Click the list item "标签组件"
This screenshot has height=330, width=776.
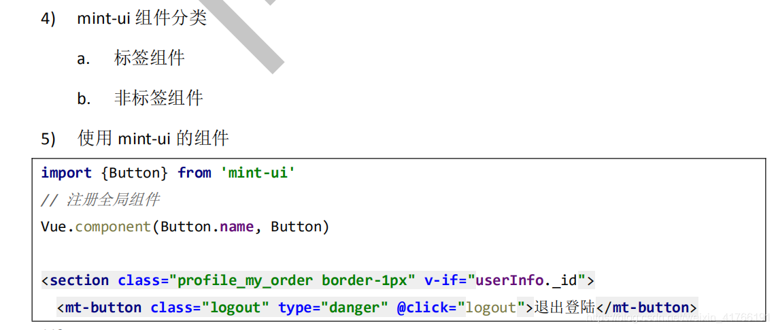[x=149, y=59]
